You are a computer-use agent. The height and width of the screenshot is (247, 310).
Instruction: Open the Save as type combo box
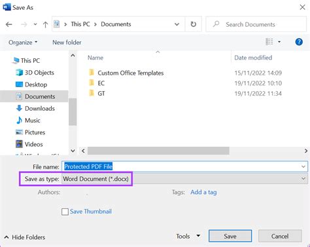pos(184,179)
